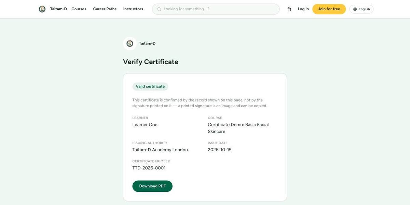
Task: Click the notice about printed signatures
Action: [200, 103]
